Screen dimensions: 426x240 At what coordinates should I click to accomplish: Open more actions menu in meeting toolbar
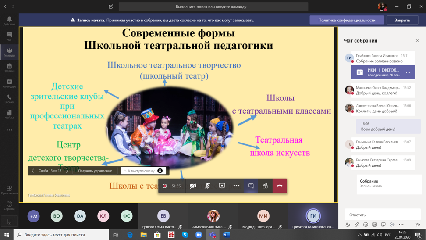click(236, 186)
